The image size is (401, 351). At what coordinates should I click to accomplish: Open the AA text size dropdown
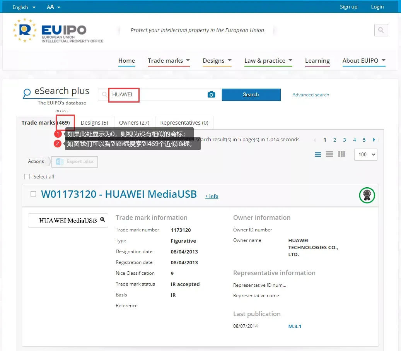pyautogui.click(x=53, y=7)
